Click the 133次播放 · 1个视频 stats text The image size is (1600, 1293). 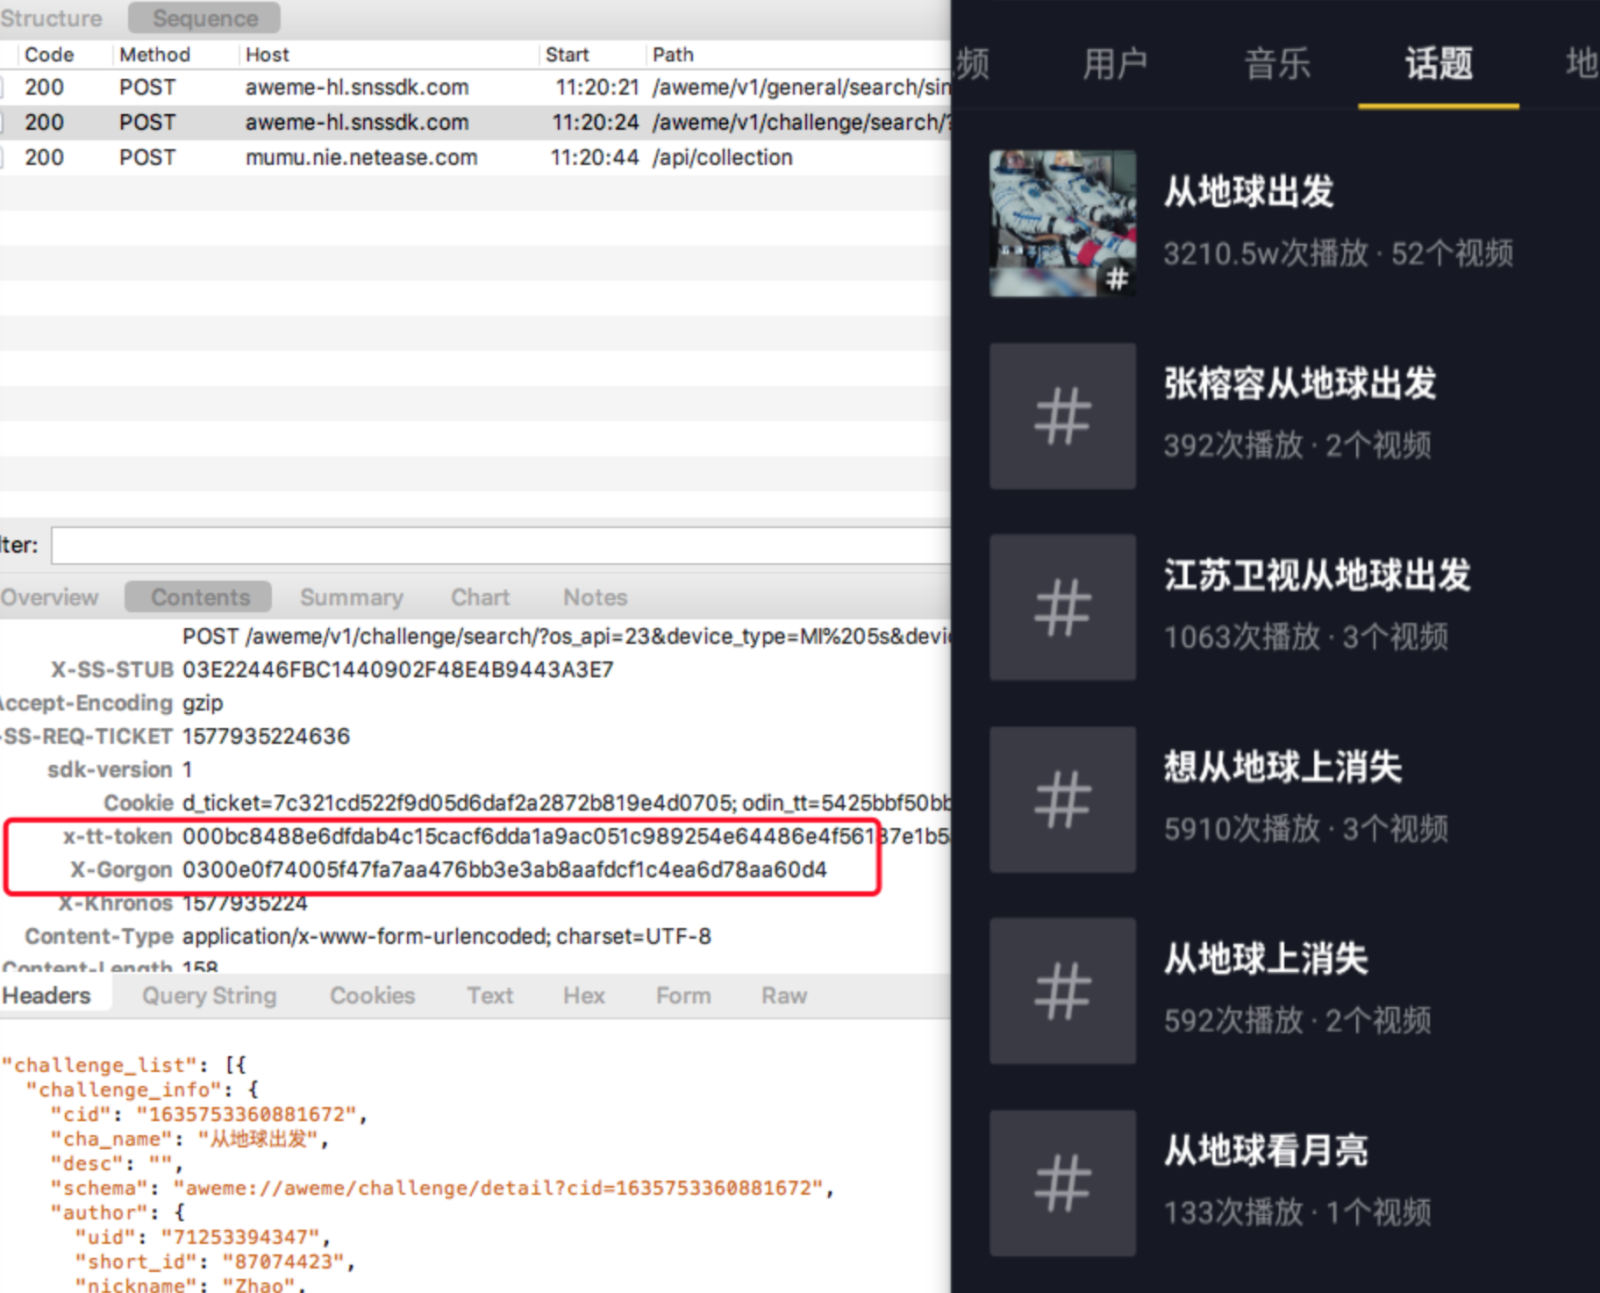(x=1297, y=1212)
